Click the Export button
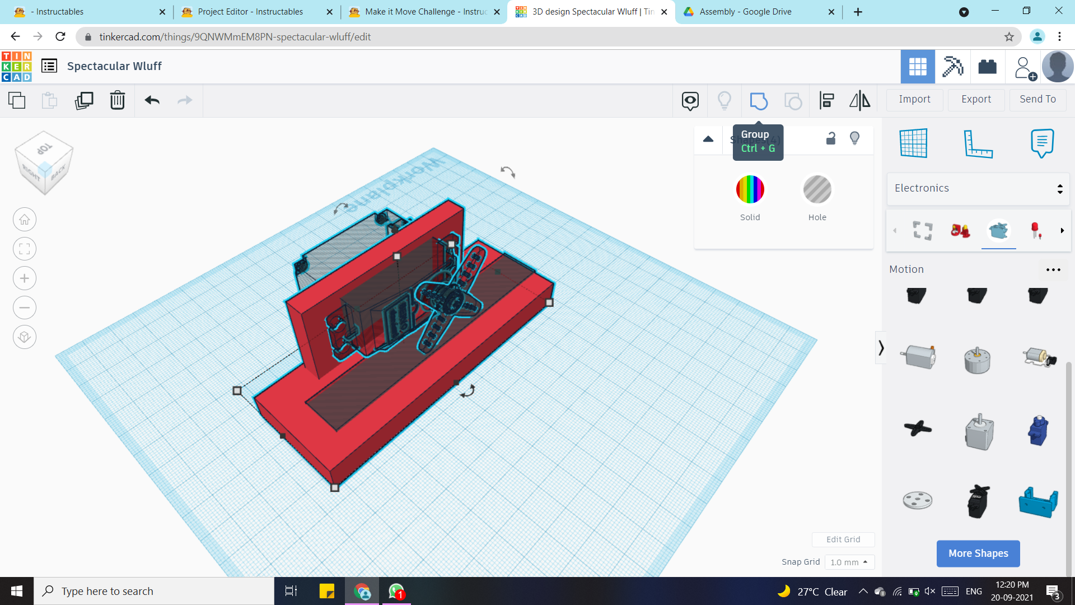Viewport: 1075px width, 605px height. (x=976, y=99)
